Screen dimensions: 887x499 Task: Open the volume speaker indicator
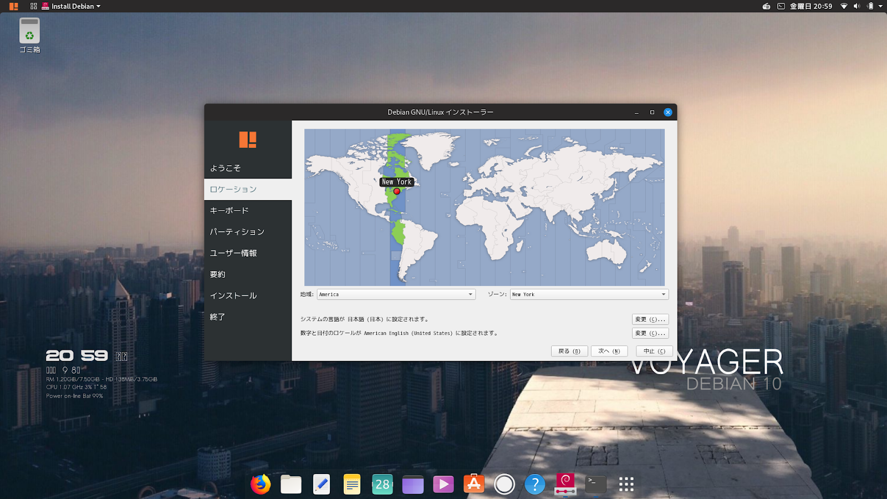coord(857,6)
